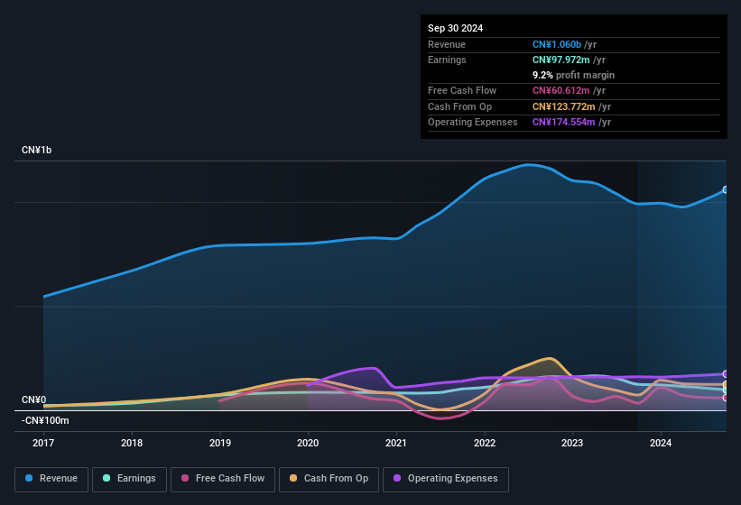The height and width of the screenshot is (505, 741).
Task: Click the blue Revenue endpoint marker
Action: point(726,189)
